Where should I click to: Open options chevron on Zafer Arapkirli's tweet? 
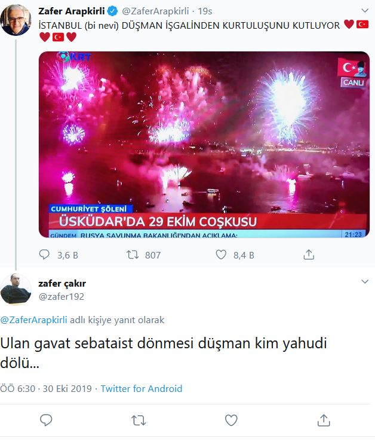coord(365,11)
